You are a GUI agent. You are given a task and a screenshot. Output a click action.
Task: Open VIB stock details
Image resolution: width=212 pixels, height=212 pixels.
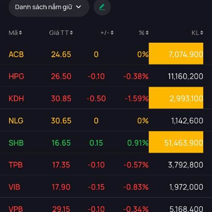coord(106,187)
